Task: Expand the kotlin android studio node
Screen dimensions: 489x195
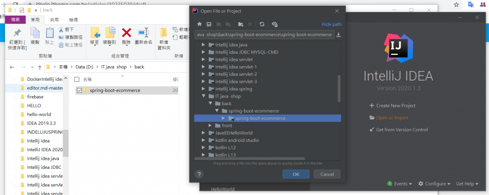Action: pos(203,140)
